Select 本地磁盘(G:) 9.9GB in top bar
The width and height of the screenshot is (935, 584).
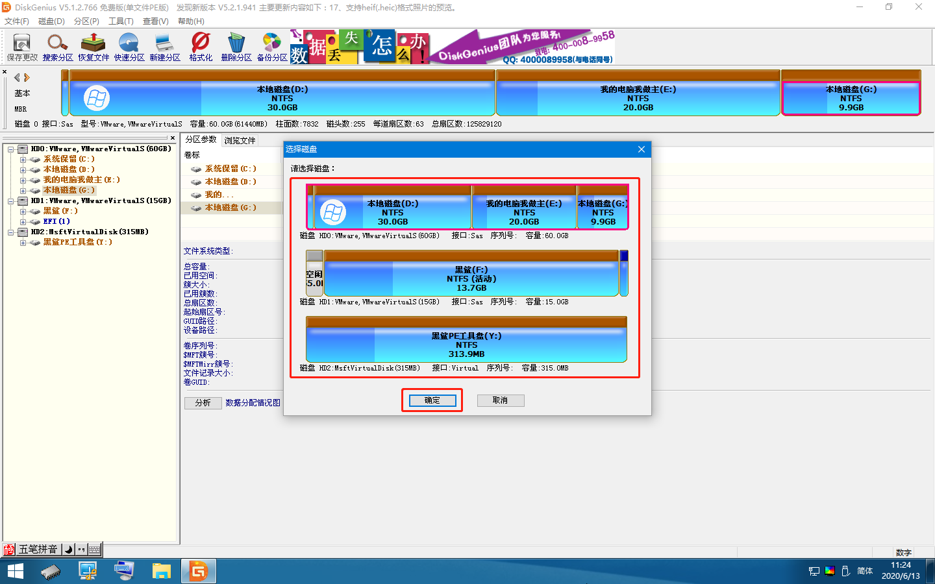851,93
